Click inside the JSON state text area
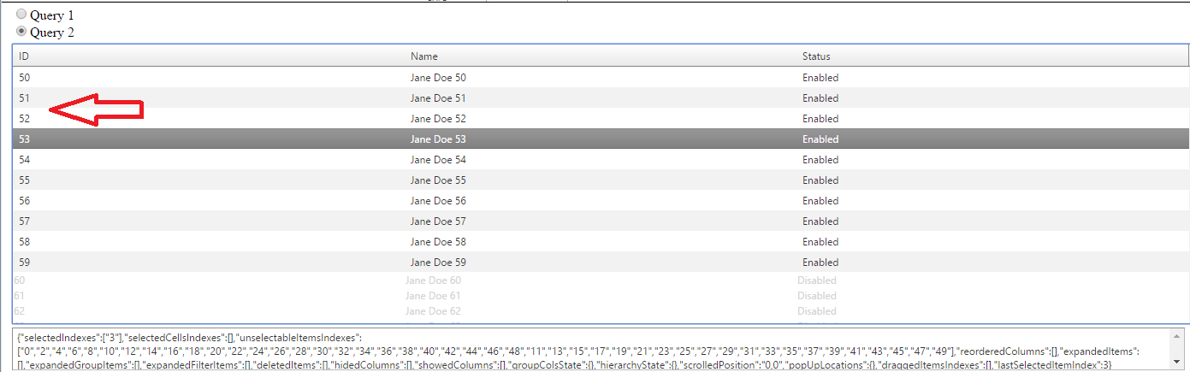The image size is (1190, 372). click(x=590, y=349)
